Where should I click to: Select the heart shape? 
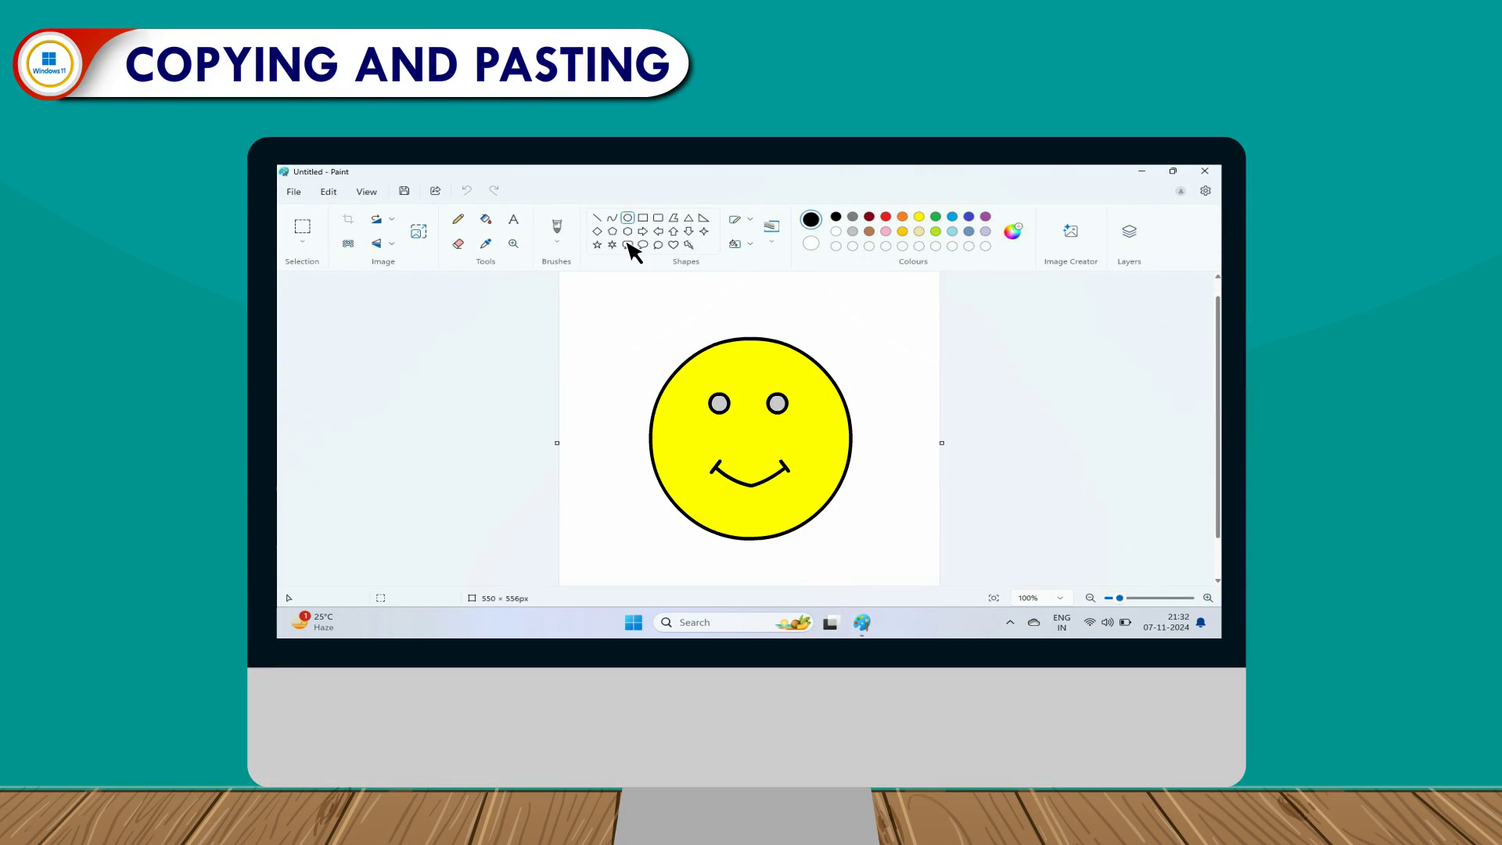click(673, 245)
